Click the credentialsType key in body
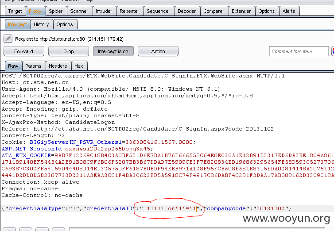Screen dimensions: 334x231 point(35,208)
